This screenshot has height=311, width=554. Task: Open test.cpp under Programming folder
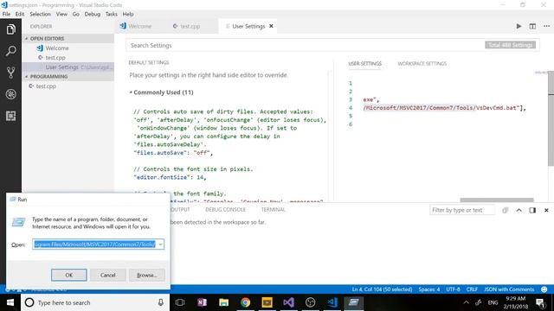point(68,86)
